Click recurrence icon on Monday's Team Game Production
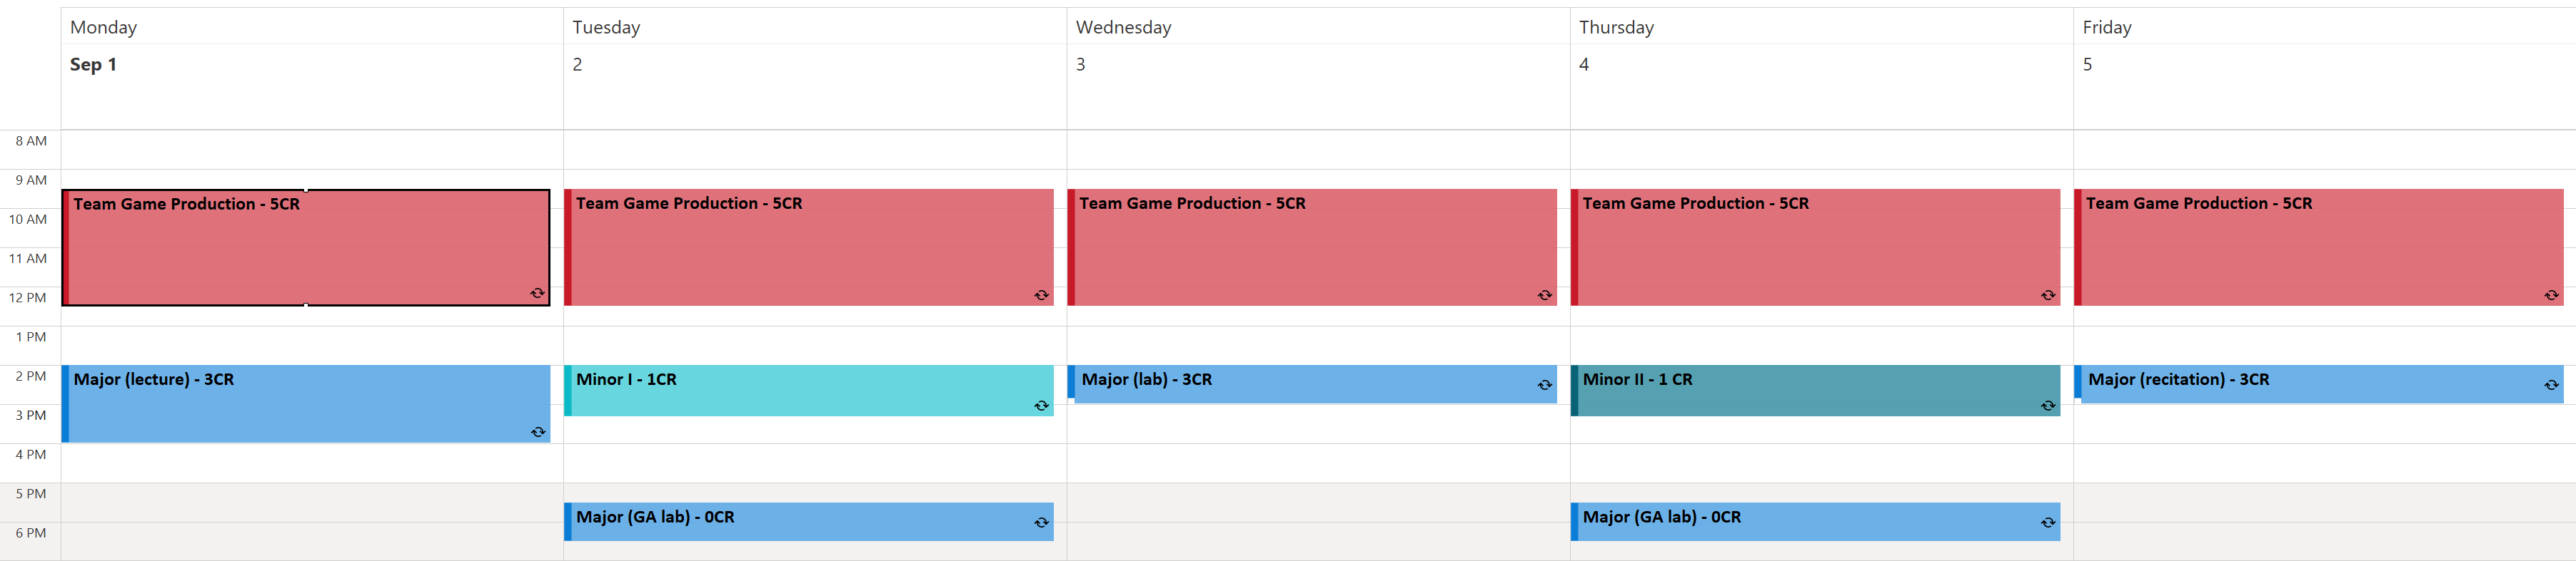 tap(537, 294)
